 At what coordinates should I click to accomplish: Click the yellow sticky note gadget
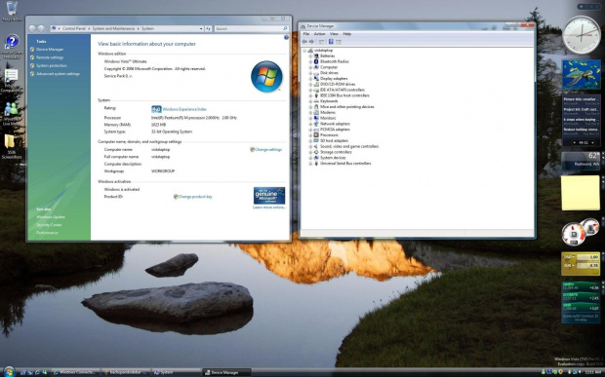581,193
